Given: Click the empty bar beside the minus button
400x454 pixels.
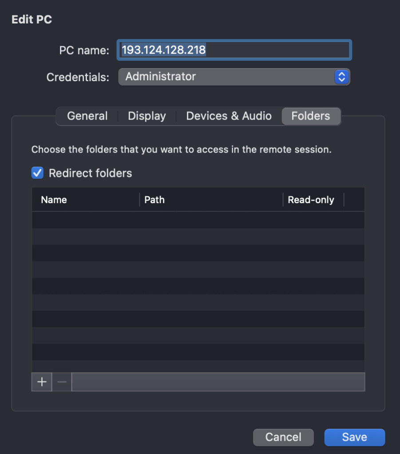Looking at the screenshot, I should 218,382.
